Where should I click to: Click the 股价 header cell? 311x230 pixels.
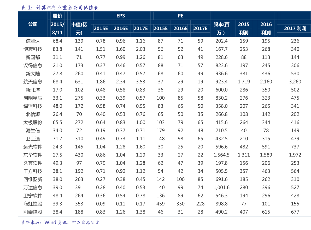pos(57,16)
